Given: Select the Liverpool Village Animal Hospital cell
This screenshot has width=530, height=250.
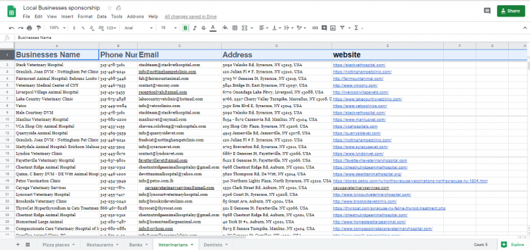Looking at the screenshot, I should (x=57, y=92).
